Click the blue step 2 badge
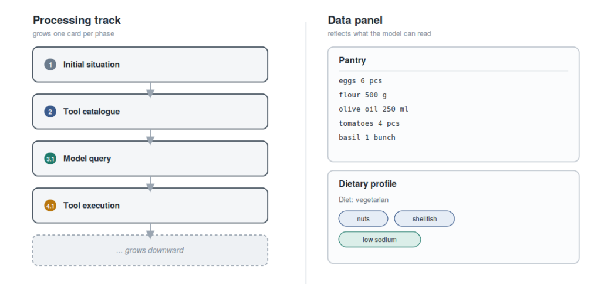Viewport: 601px width, 306px height. tap(50, 112)
